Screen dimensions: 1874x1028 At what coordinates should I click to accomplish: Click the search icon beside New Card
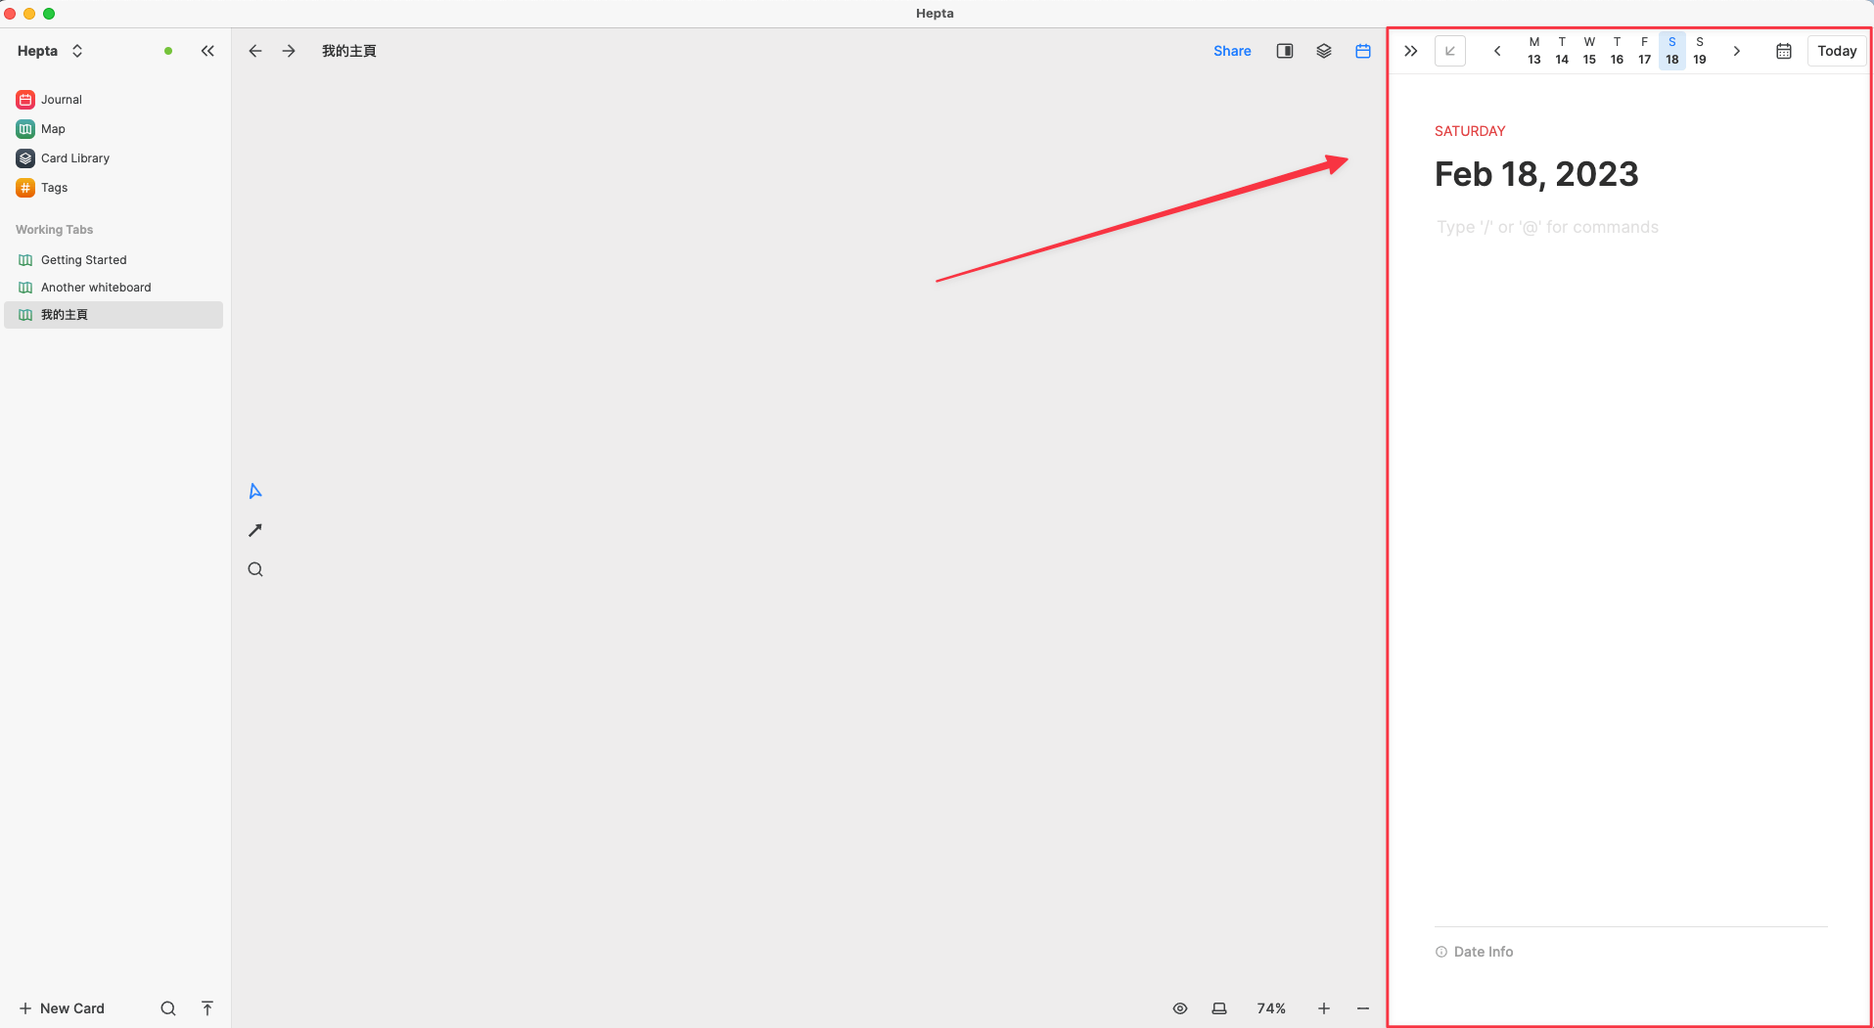tap(168, 1008)
